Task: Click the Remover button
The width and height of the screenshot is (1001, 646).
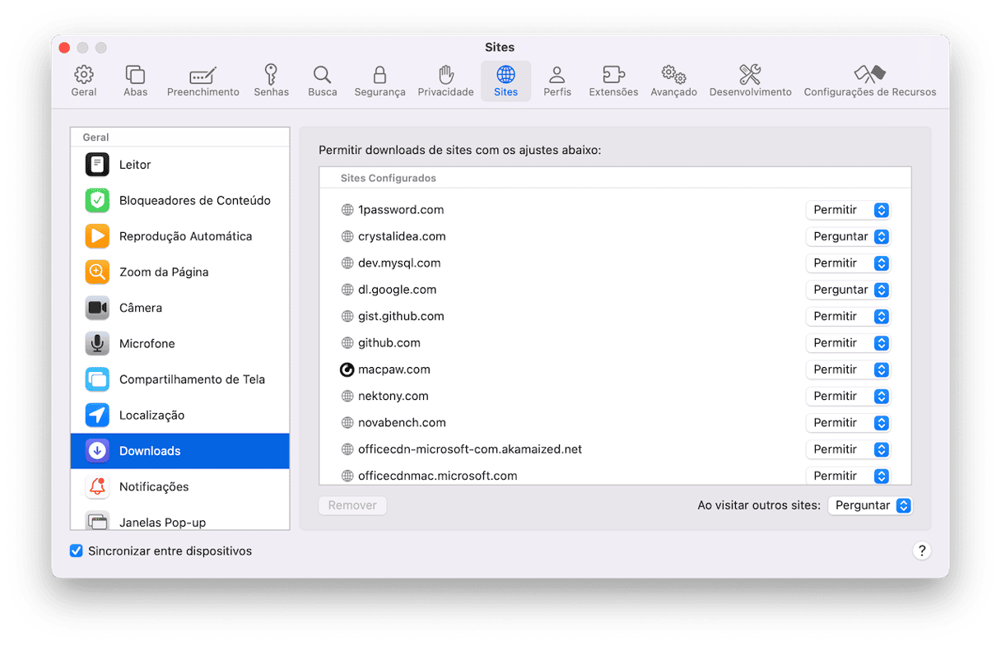Action: click(x=352, y=506)
